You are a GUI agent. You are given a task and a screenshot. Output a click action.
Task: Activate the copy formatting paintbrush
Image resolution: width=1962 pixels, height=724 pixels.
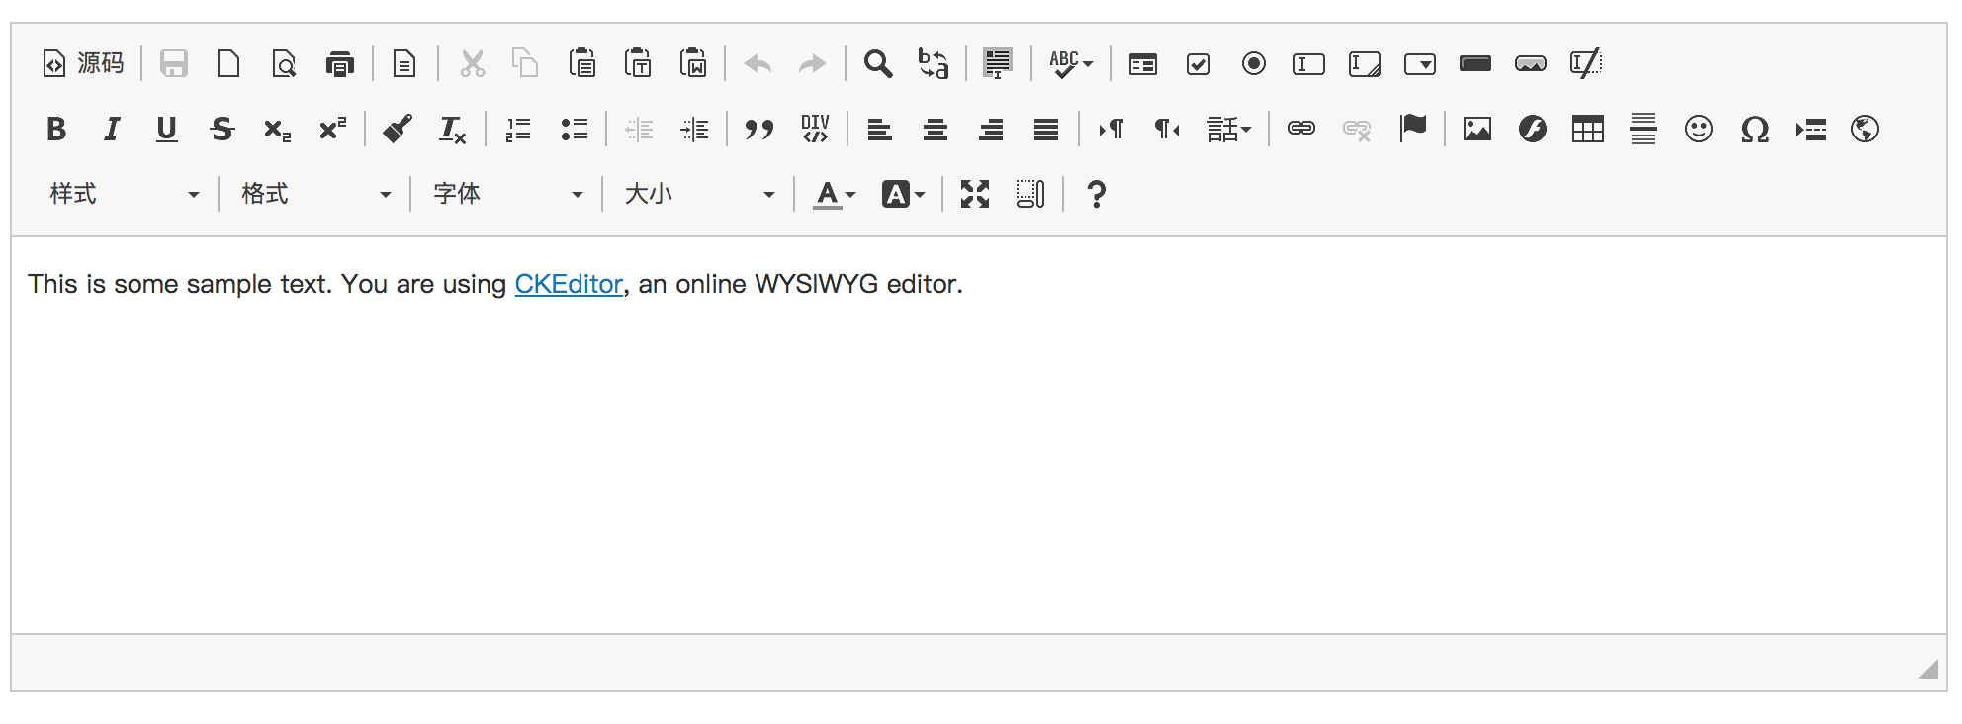(398, 130)
